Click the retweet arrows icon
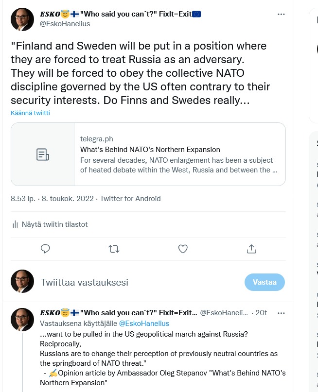 (114, 249)
